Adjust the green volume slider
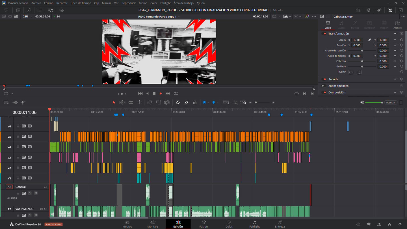 [x=374, y=103]
